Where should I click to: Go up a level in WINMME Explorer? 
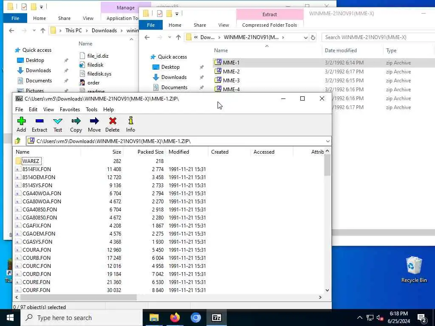coord(178,37)
